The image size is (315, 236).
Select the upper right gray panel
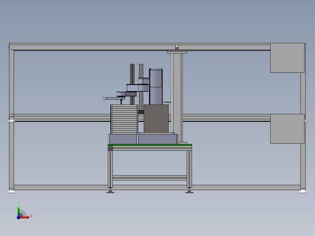point(287,58)
